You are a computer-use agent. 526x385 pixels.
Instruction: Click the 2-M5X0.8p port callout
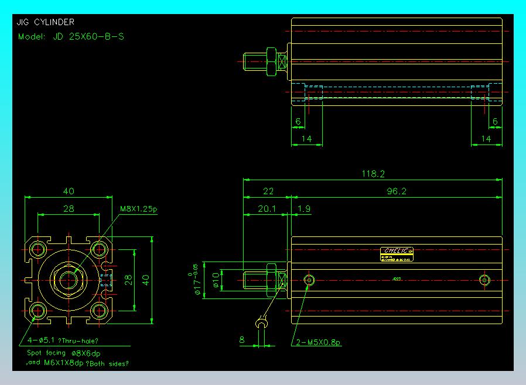coord(318,342)
